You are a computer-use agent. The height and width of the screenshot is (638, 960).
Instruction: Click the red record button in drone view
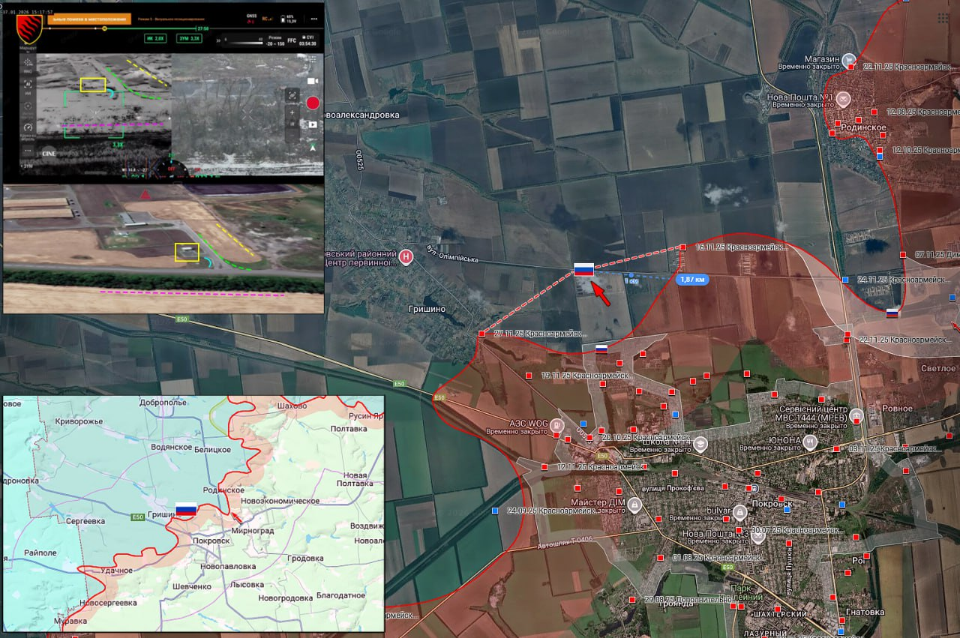tap(312, 103)
